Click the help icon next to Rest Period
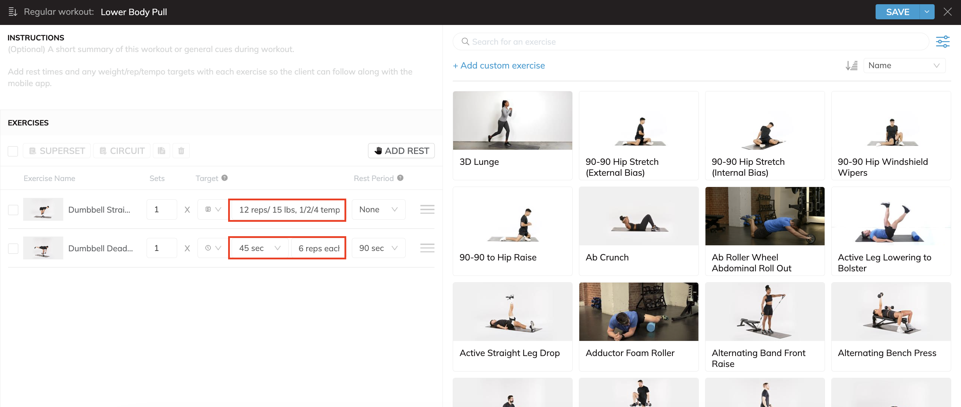Image resolution: width=961 pixels, height=407 pixels. point(400,178)
